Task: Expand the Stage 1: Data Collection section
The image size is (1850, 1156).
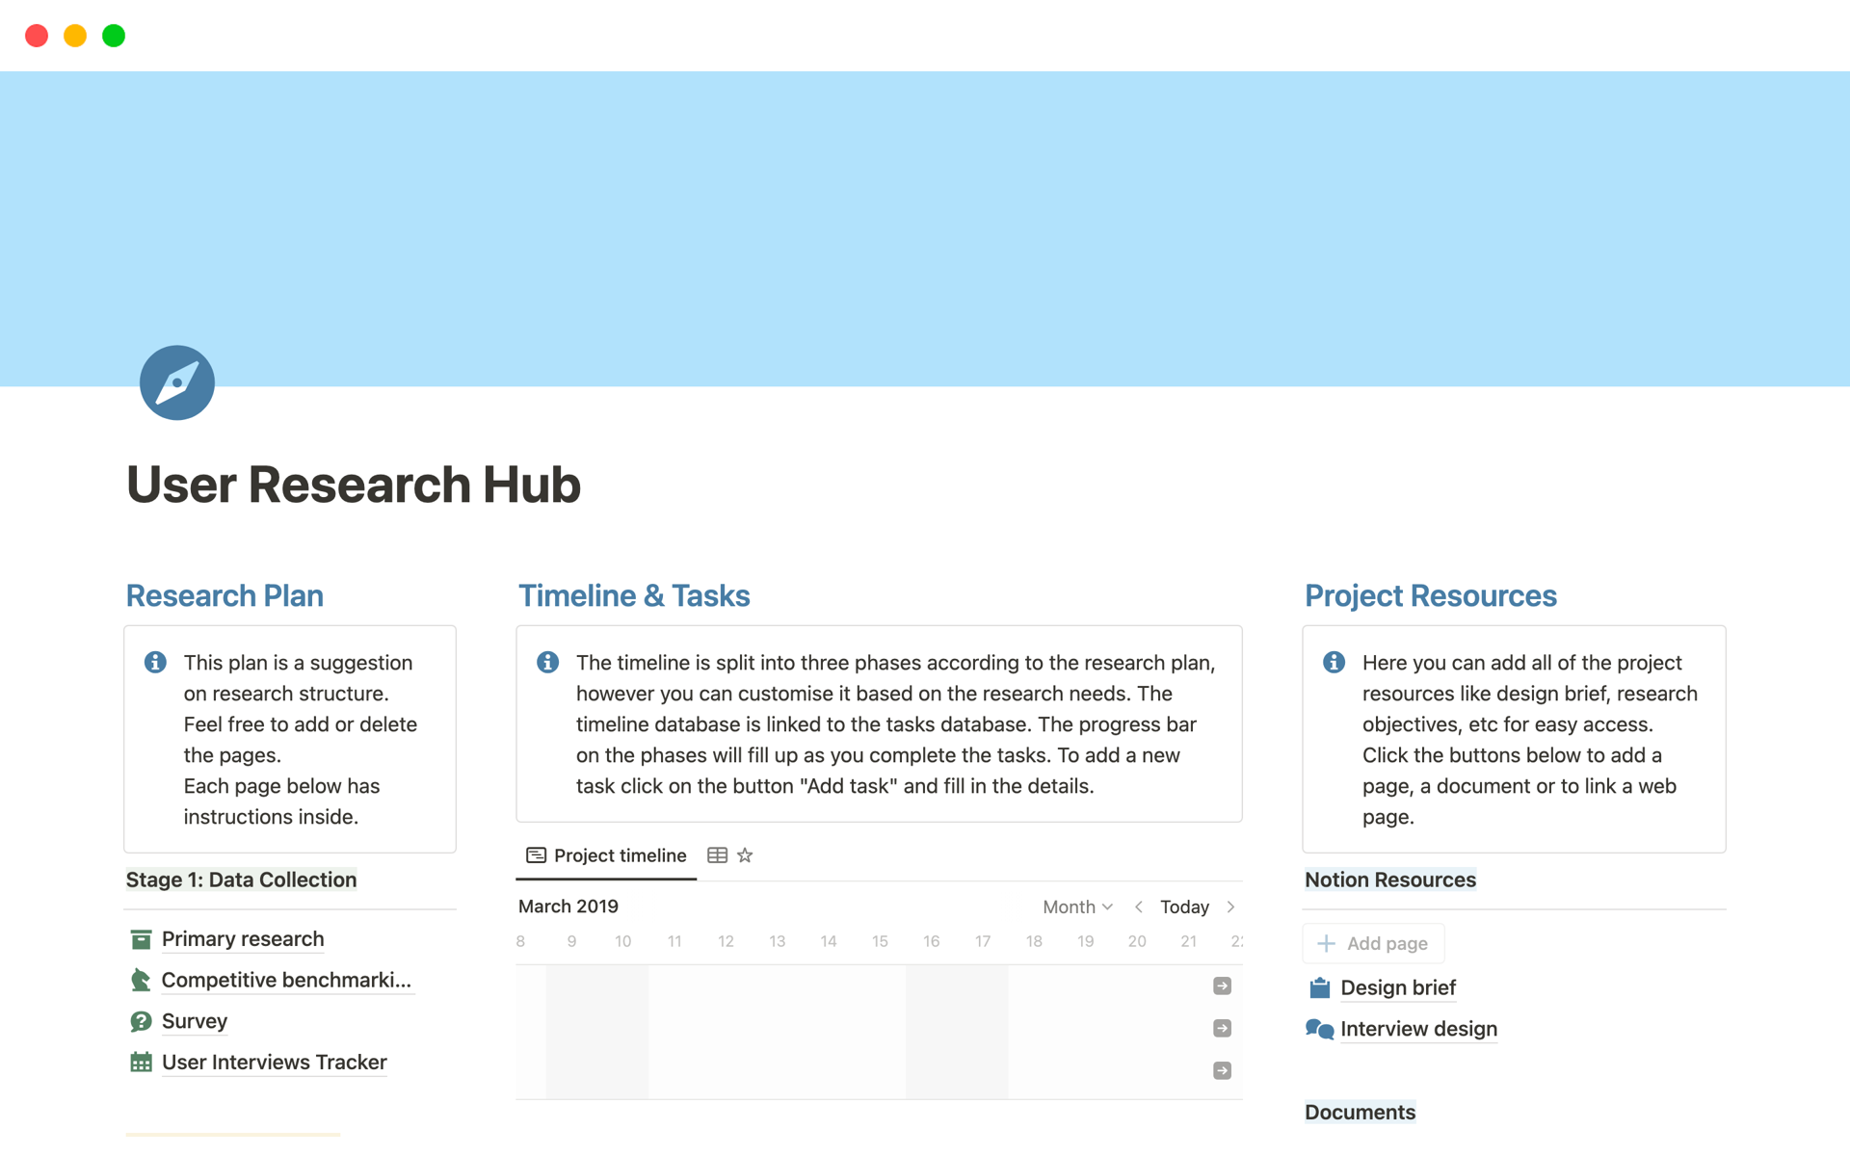Action: pyautogui.click(x=243, y=879)
